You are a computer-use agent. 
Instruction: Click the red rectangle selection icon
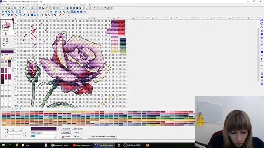(x=23, y=12)
